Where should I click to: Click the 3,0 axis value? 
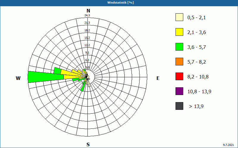[x=87, y=67]
